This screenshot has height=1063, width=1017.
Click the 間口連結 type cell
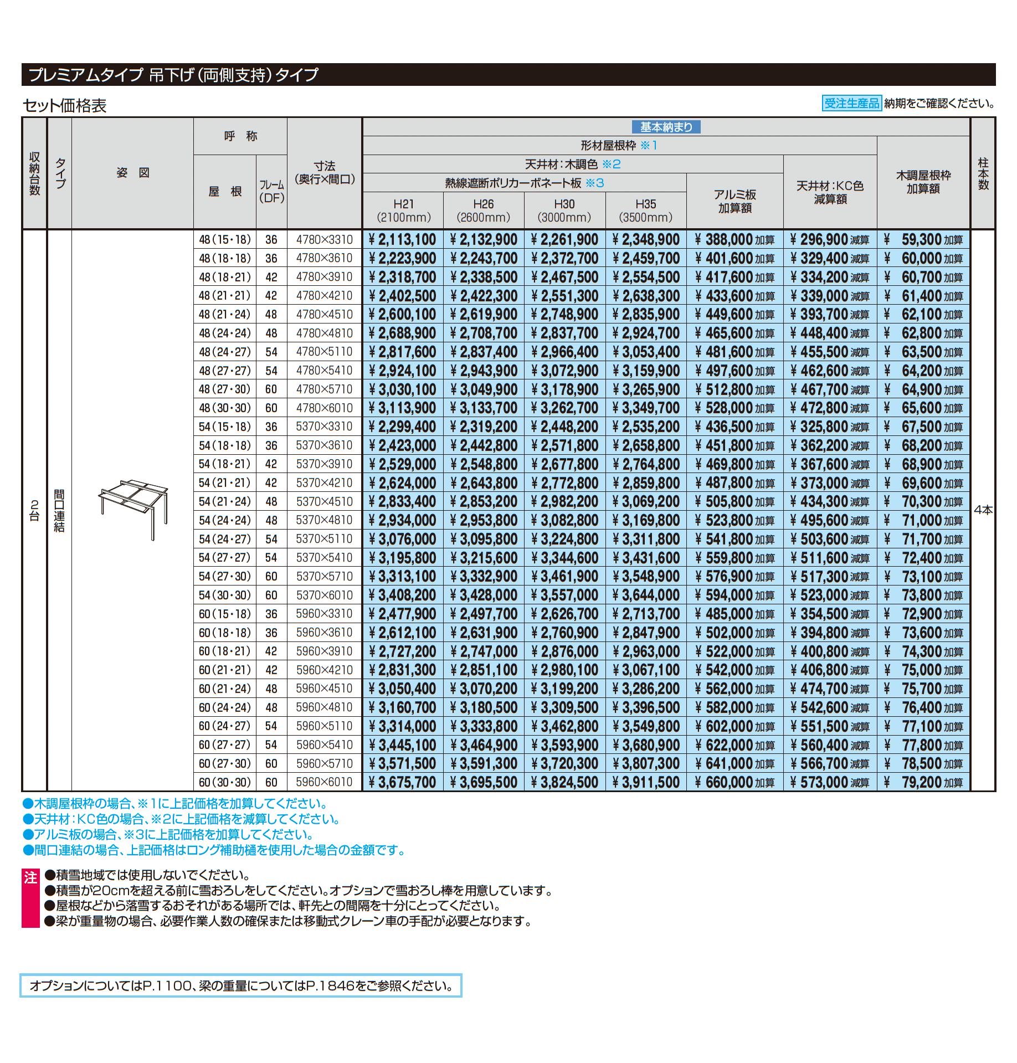point(59,510)
